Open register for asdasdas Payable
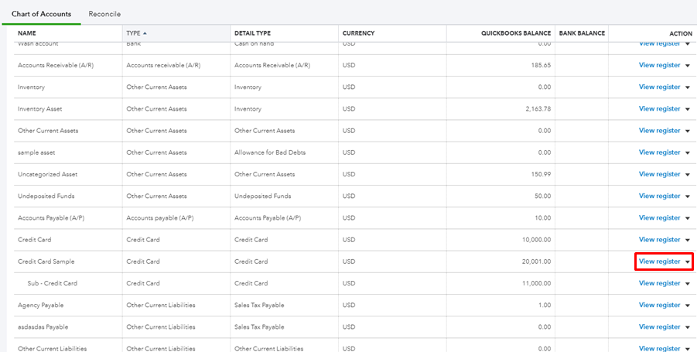This screenshot has height=352, width=697. [659, 326]
